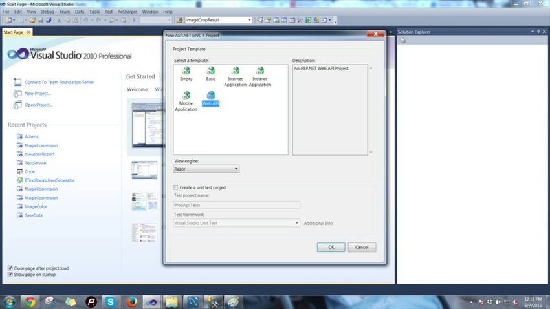Open the Properties Window toolbar icon

tap(268, 20)
